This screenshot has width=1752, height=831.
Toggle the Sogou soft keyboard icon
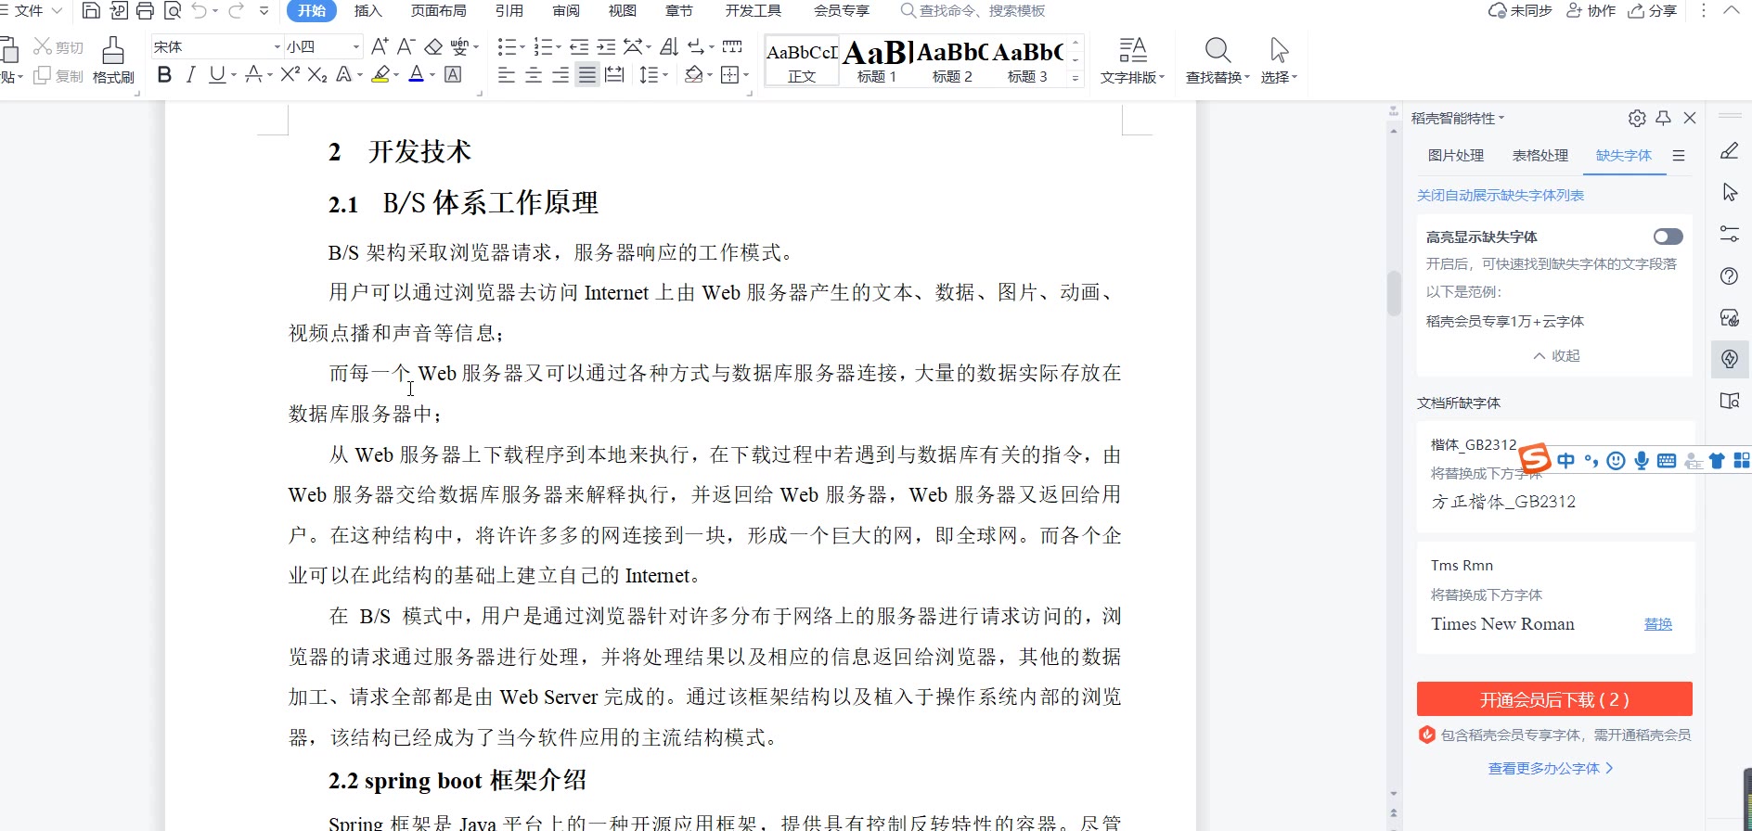pos(1667,461)
